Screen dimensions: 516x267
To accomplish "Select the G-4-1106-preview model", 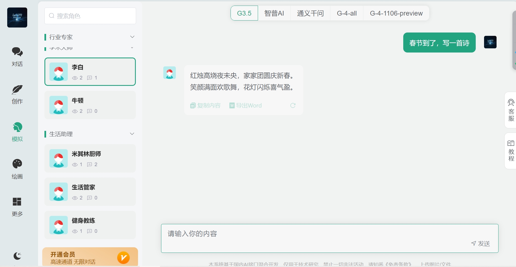I will [x=396, y=13].
